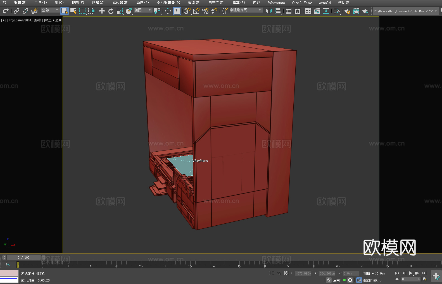The height and width of the screenshot is (284, 442).
Task: Open the Schematic View icon
Action: (337, 11)
